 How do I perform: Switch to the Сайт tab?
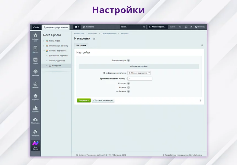click(36, 27)
